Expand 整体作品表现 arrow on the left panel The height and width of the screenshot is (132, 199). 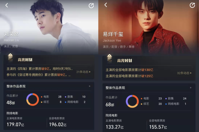tap(90, 86)
